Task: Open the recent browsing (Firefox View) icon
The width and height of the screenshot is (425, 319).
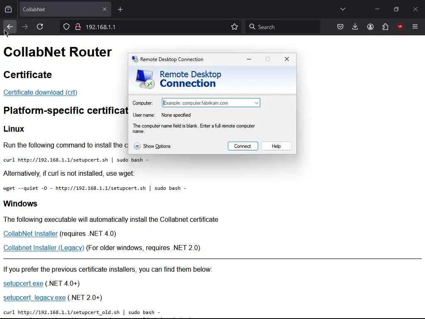Action: (x=8, y=10)
